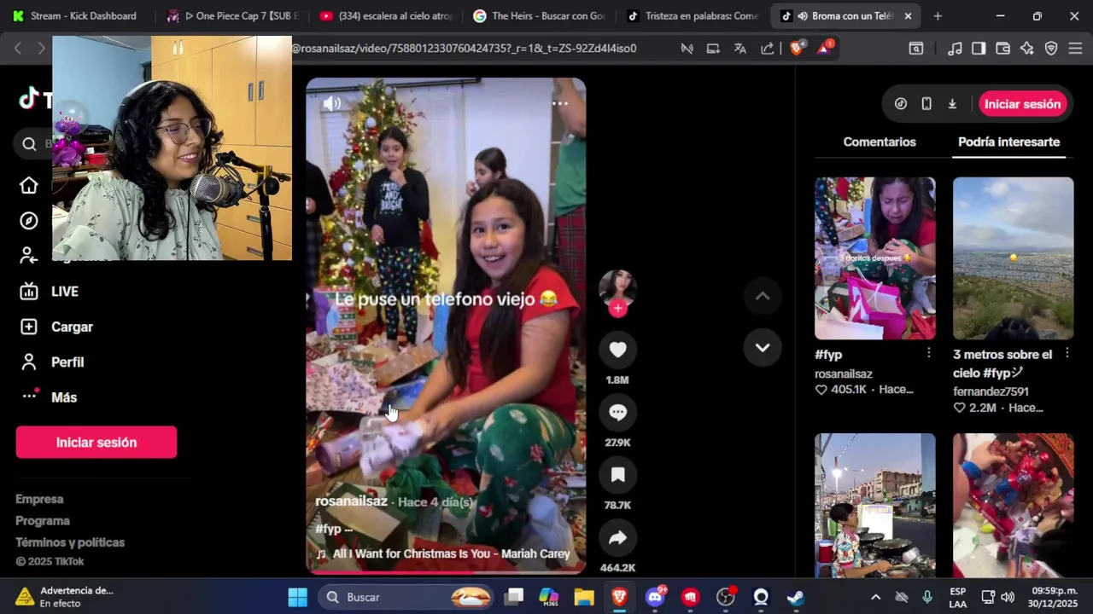Open File Explorer from the taskbar
This screenshot has height=614, width=1093.
point(584,597)
